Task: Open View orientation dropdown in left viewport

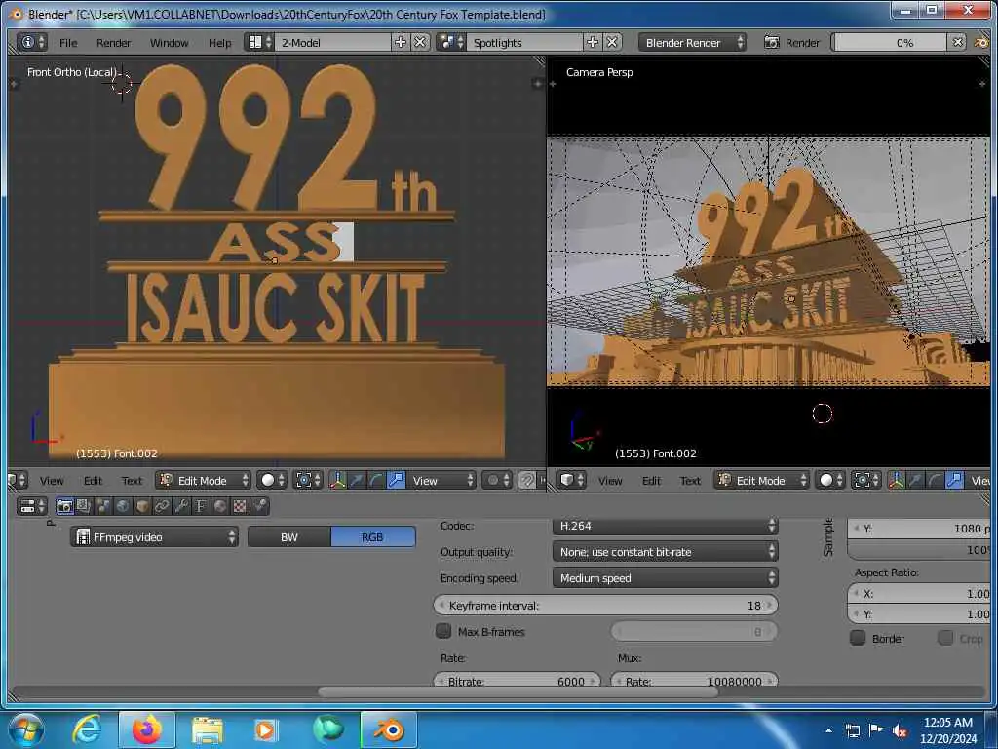Action: pyautogui.click(x=441, y=480)
